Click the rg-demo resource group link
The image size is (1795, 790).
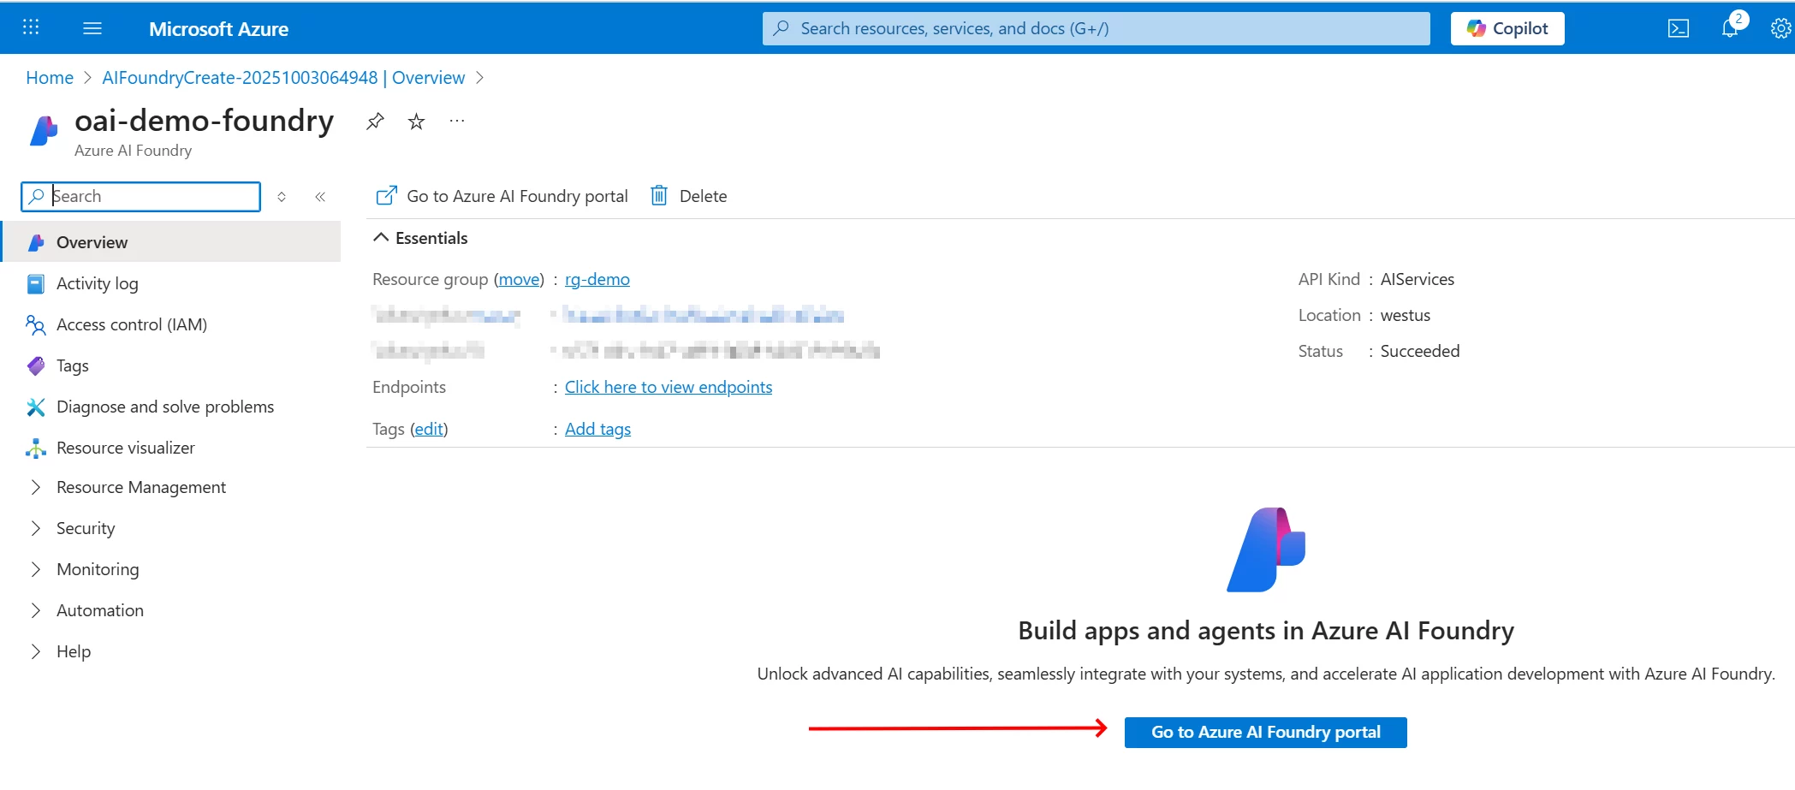pos(597,279)
